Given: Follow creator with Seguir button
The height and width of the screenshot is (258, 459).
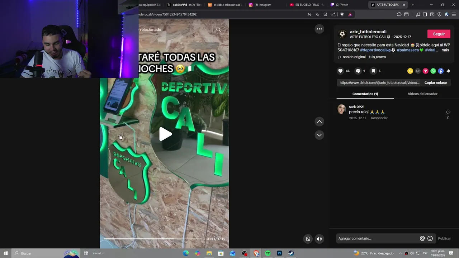Looking at the screenshot, I should click(439, 34).
